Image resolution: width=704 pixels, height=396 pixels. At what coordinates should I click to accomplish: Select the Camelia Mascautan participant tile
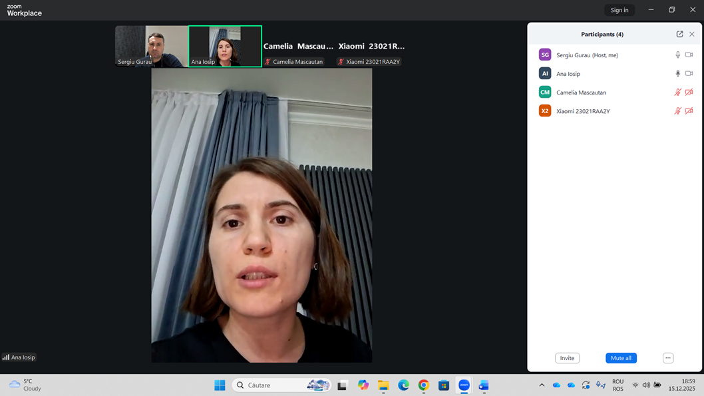pos(298,47)
